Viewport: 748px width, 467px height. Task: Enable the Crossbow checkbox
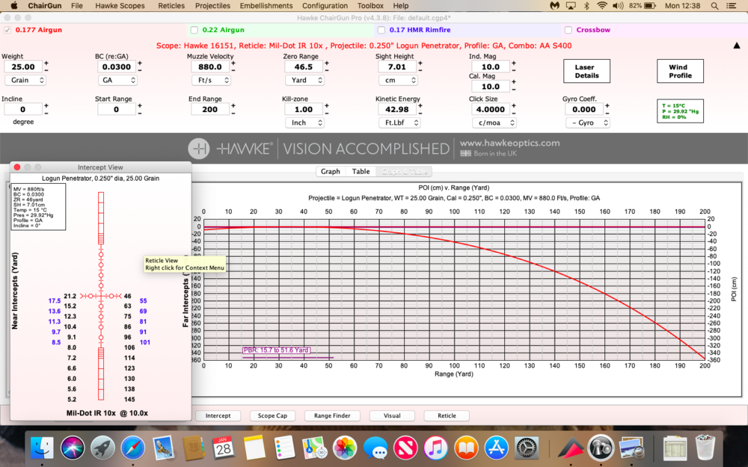click(568, 30)
